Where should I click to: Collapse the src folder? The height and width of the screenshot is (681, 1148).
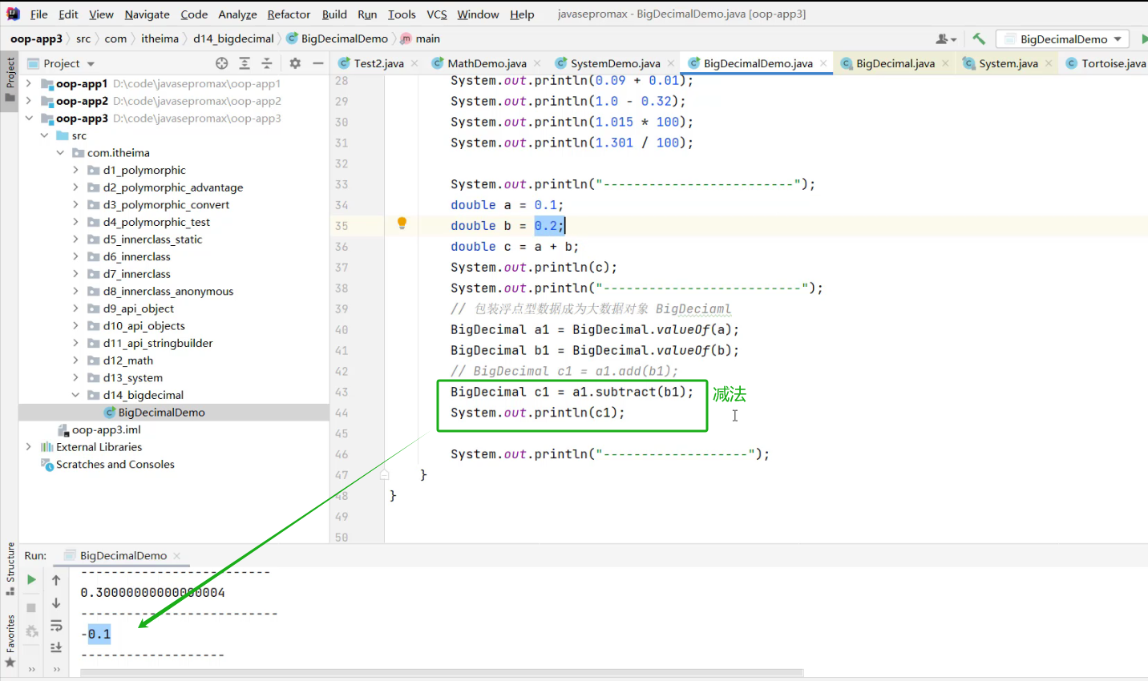coord(44,135)
